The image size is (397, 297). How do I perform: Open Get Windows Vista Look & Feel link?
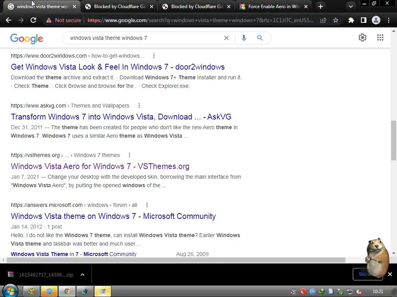tap(118, 67)
